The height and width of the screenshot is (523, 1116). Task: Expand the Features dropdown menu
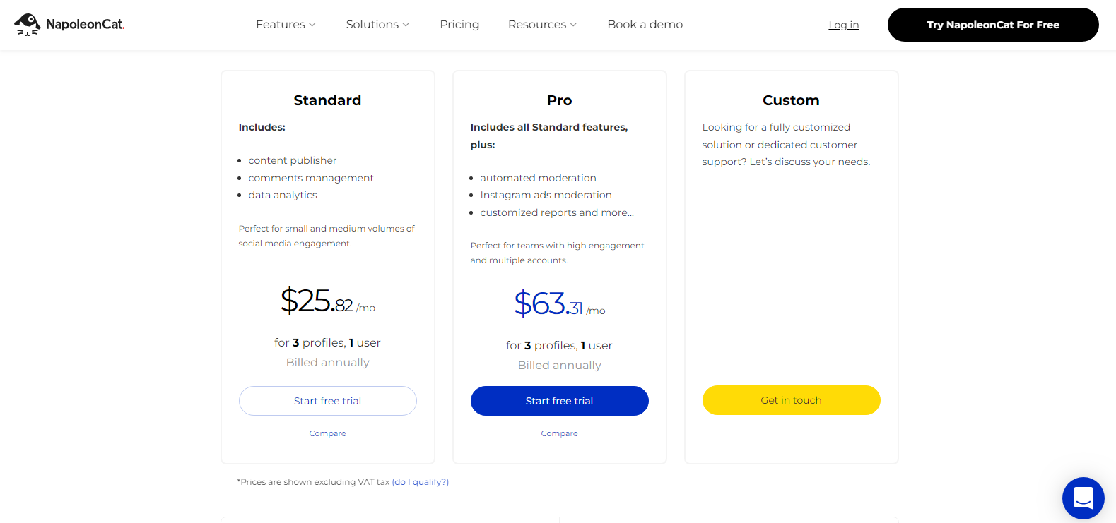click(285, 24)
